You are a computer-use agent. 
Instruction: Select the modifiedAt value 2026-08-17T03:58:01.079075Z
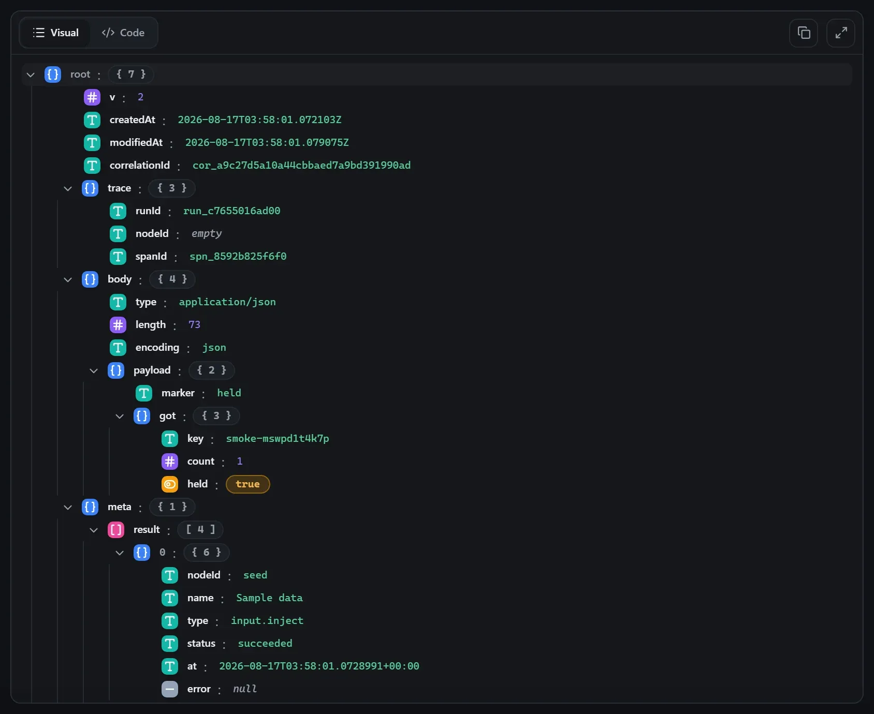(267, 143)
